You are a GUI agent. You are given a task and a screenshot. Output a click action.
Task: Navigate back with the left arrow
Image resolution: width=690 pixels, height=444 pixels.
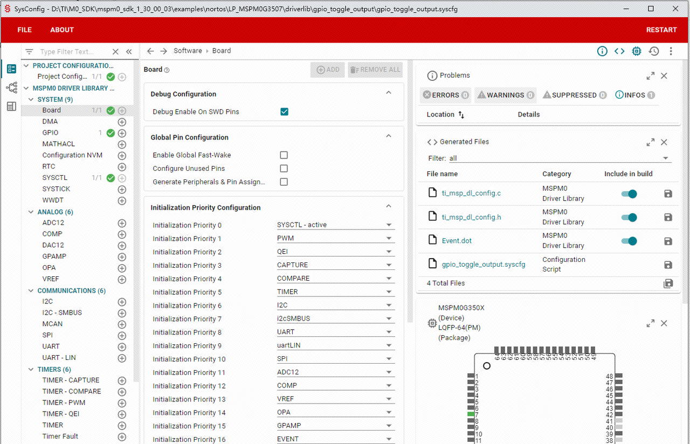(150, 51)
